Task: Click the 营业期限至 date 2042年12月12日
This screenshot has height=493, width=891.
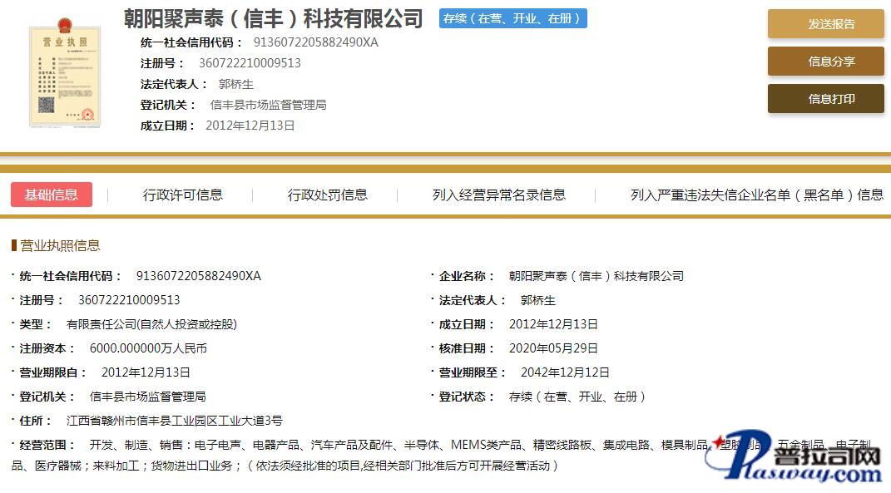Action: (x=565, y=372)
